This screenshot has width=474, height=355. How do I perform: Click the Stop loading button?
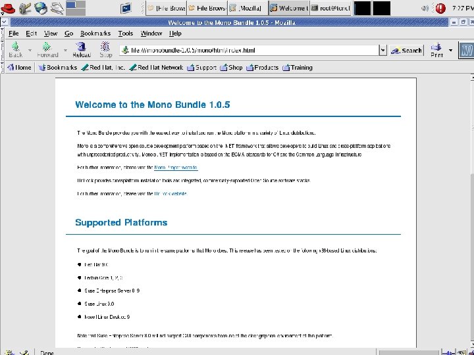coord(106,50)
